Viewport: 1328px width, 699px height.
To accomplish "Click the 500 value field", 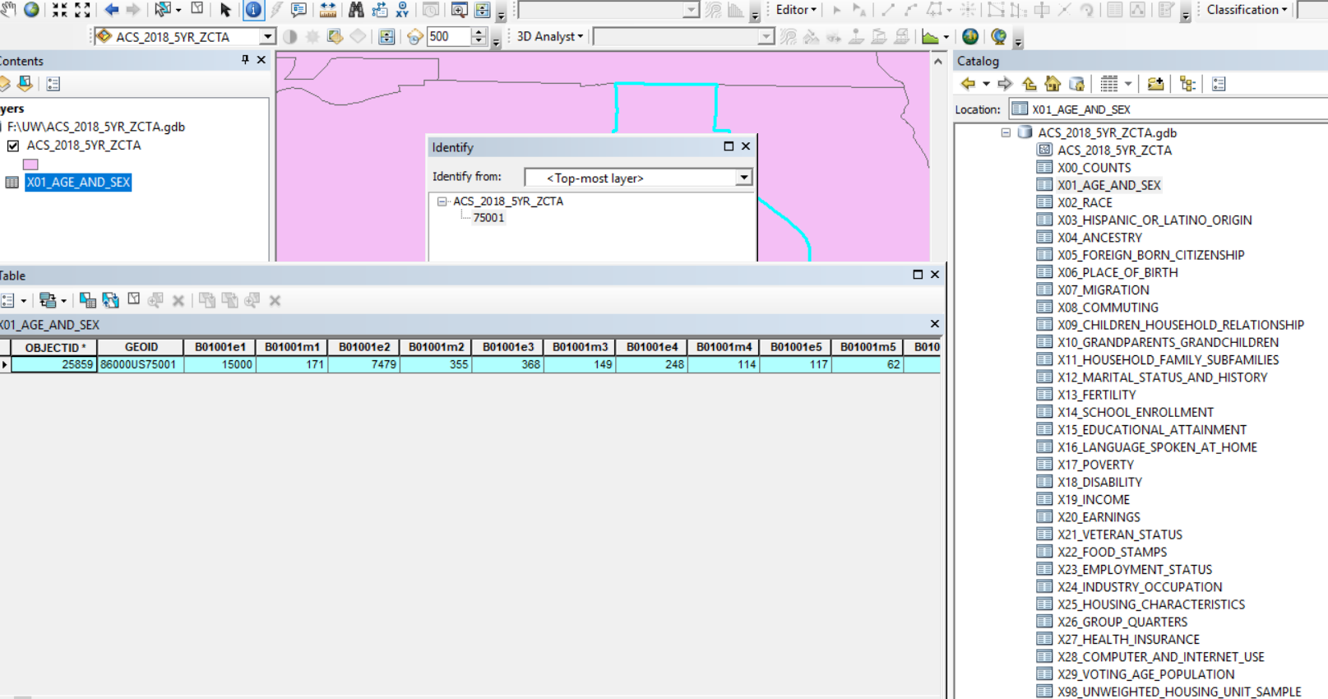I will tap(449, 36).
